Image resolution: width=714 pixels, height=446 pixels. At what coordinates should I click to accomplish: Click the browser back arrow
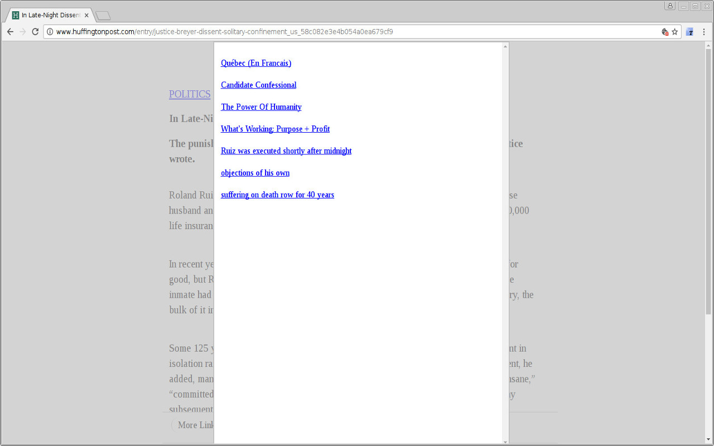click(10, 32)
